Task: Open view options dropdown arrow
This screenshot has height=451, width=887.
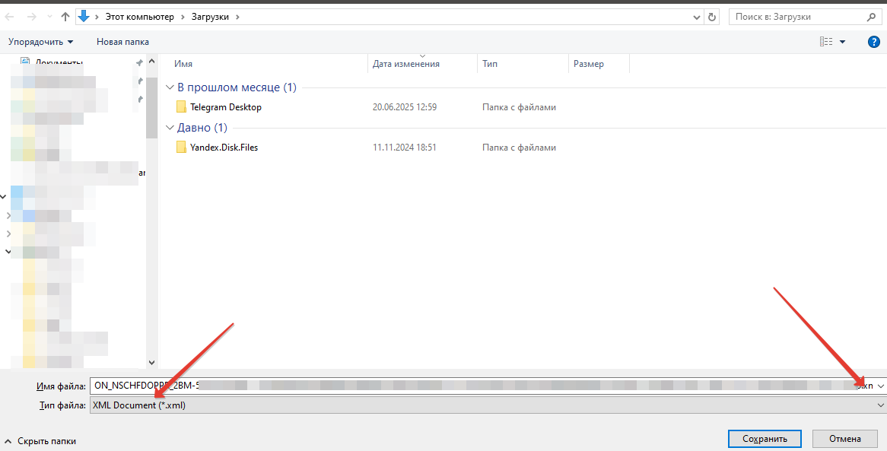Action: coord(843,42)
